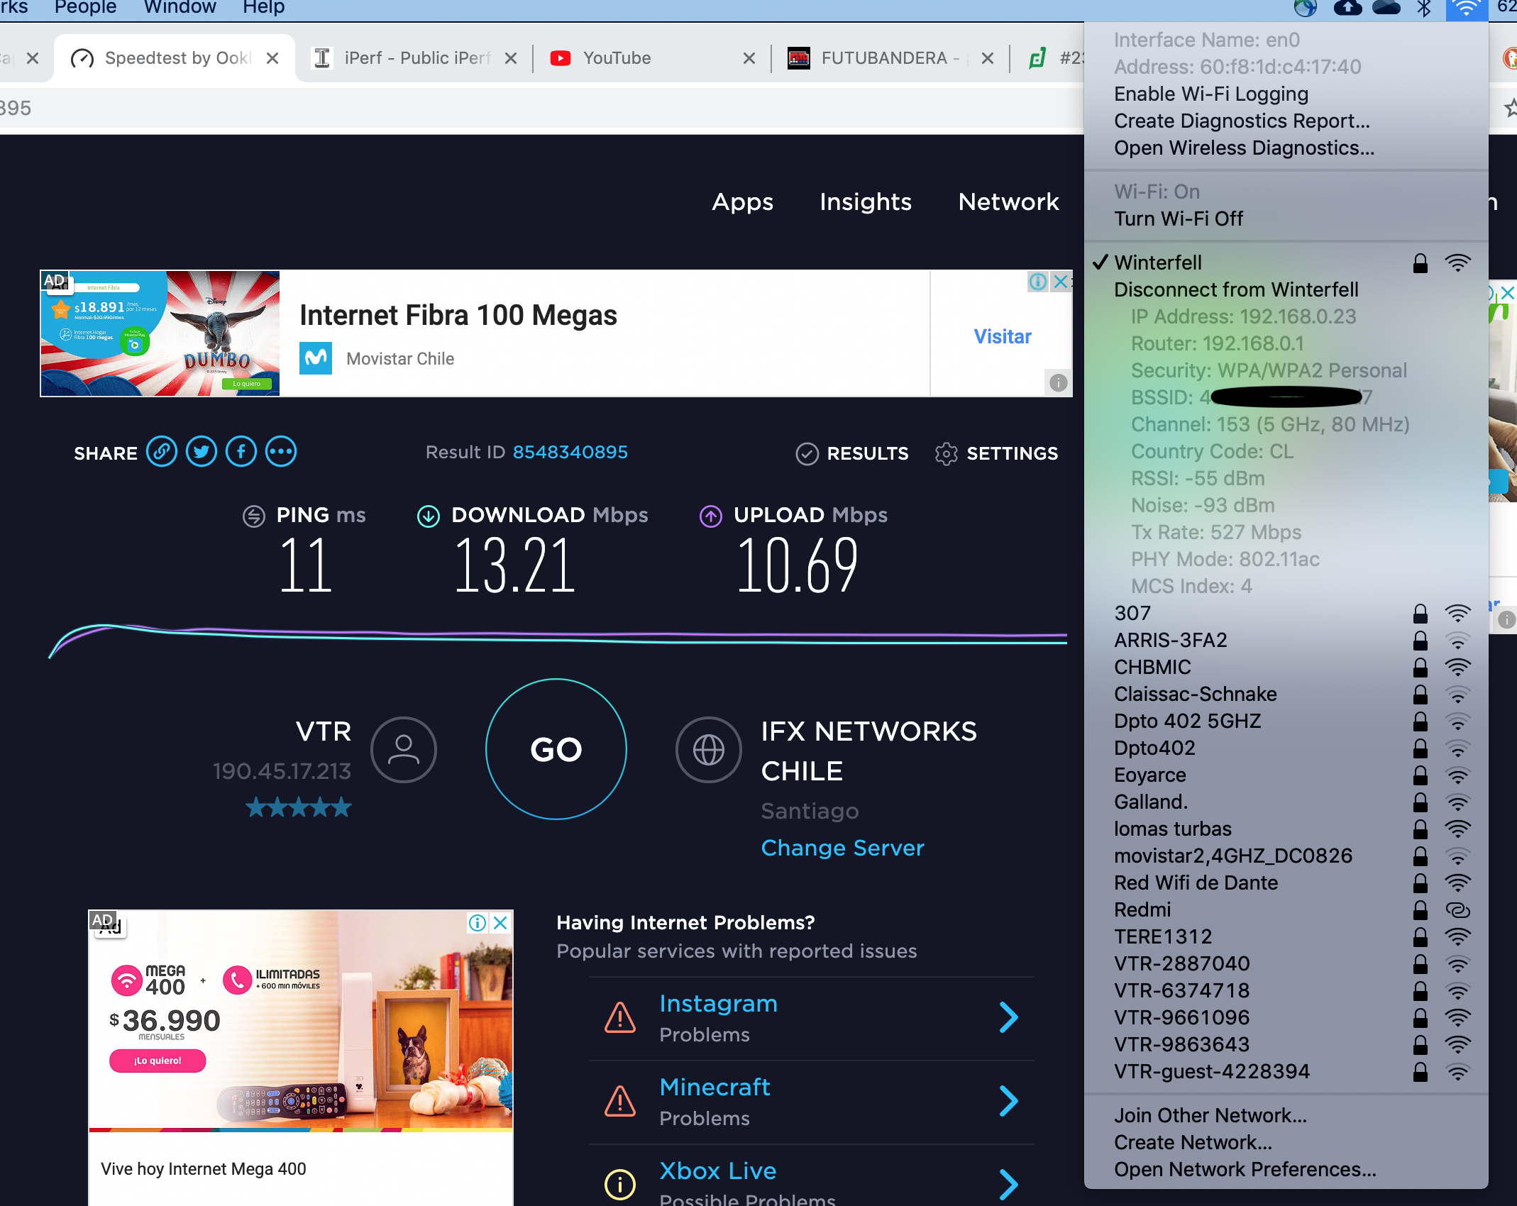Choose Join Other Network
Screen dimensions: 1517x1206
click(x=1286, y=1115)
